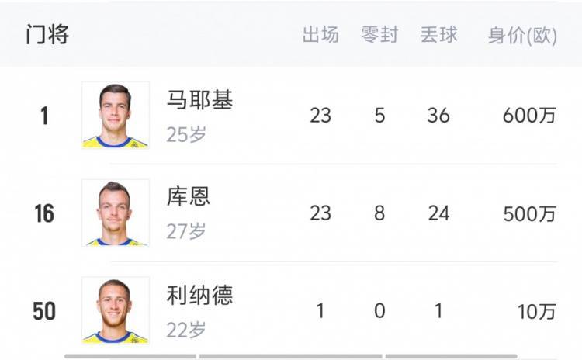Click jersey number 1 of 马耶基
This screenshot has height=360, width=582.
pyautogui.click(x=44, y=116)
